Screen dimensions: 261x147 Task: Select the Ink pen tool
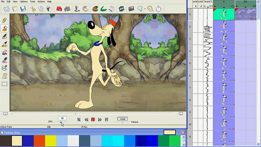pyautogui.click(x=4, y=36)
